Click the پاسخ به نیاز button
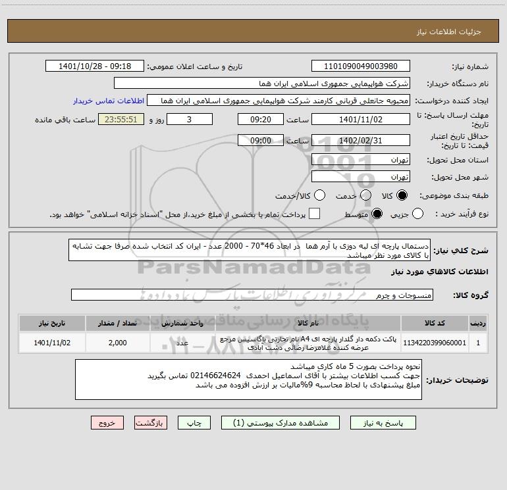 [383, 423]
